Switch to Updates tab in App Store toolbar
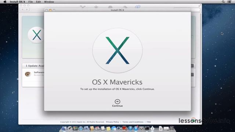 click(x=138, y=7)
